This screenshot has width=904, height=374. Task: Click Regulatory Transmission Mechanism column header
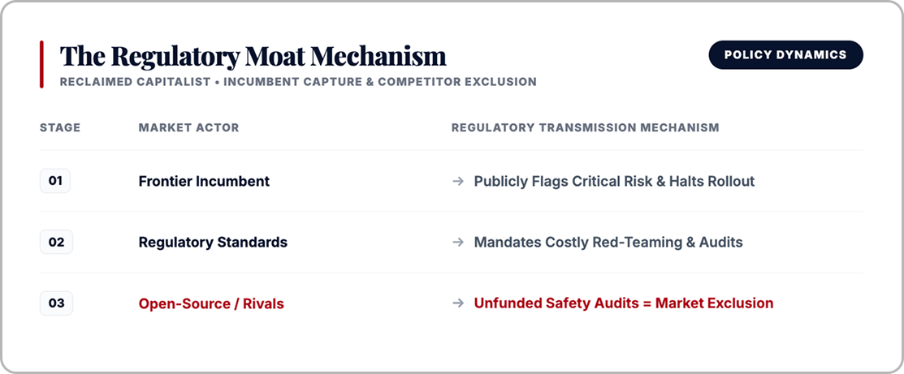coord(585,127)
